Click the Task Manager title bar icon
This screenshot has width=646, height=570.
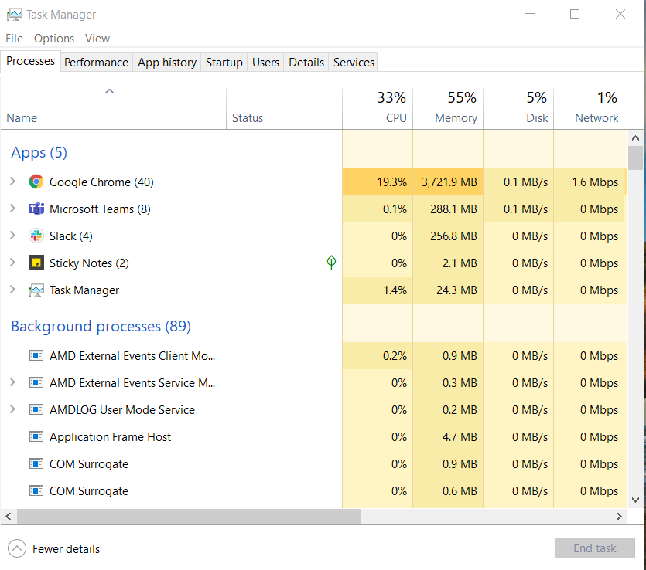15,15
